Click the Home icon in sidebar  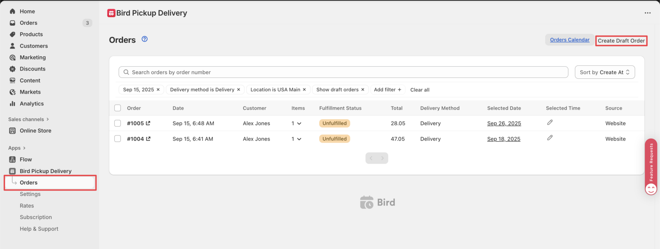pyautogui.click(x=12, y=11)
